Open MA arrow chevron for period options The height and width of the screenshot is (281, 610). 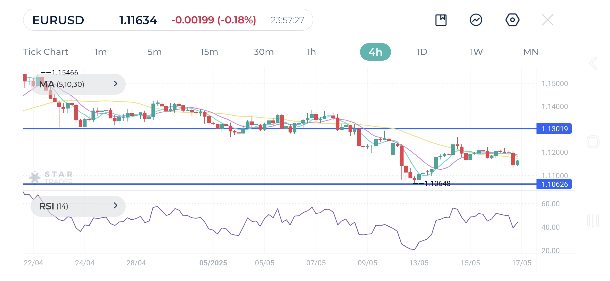(x=116, y=84)
